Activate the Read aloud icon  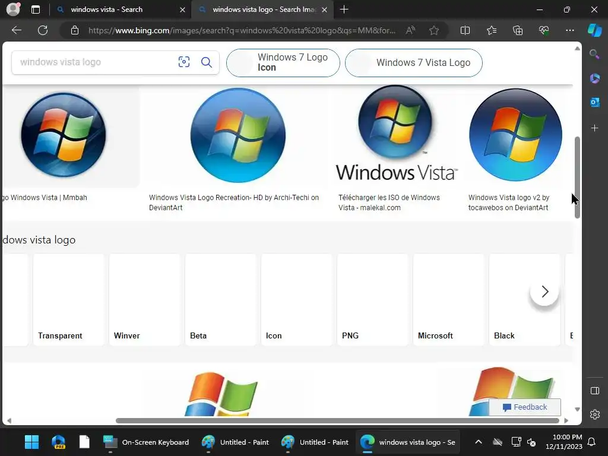point(410,30)
